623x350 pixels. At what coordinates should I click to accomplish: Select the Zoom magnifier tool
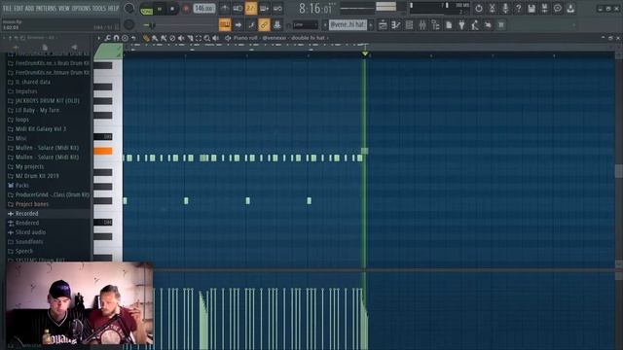tap(207, 38)
